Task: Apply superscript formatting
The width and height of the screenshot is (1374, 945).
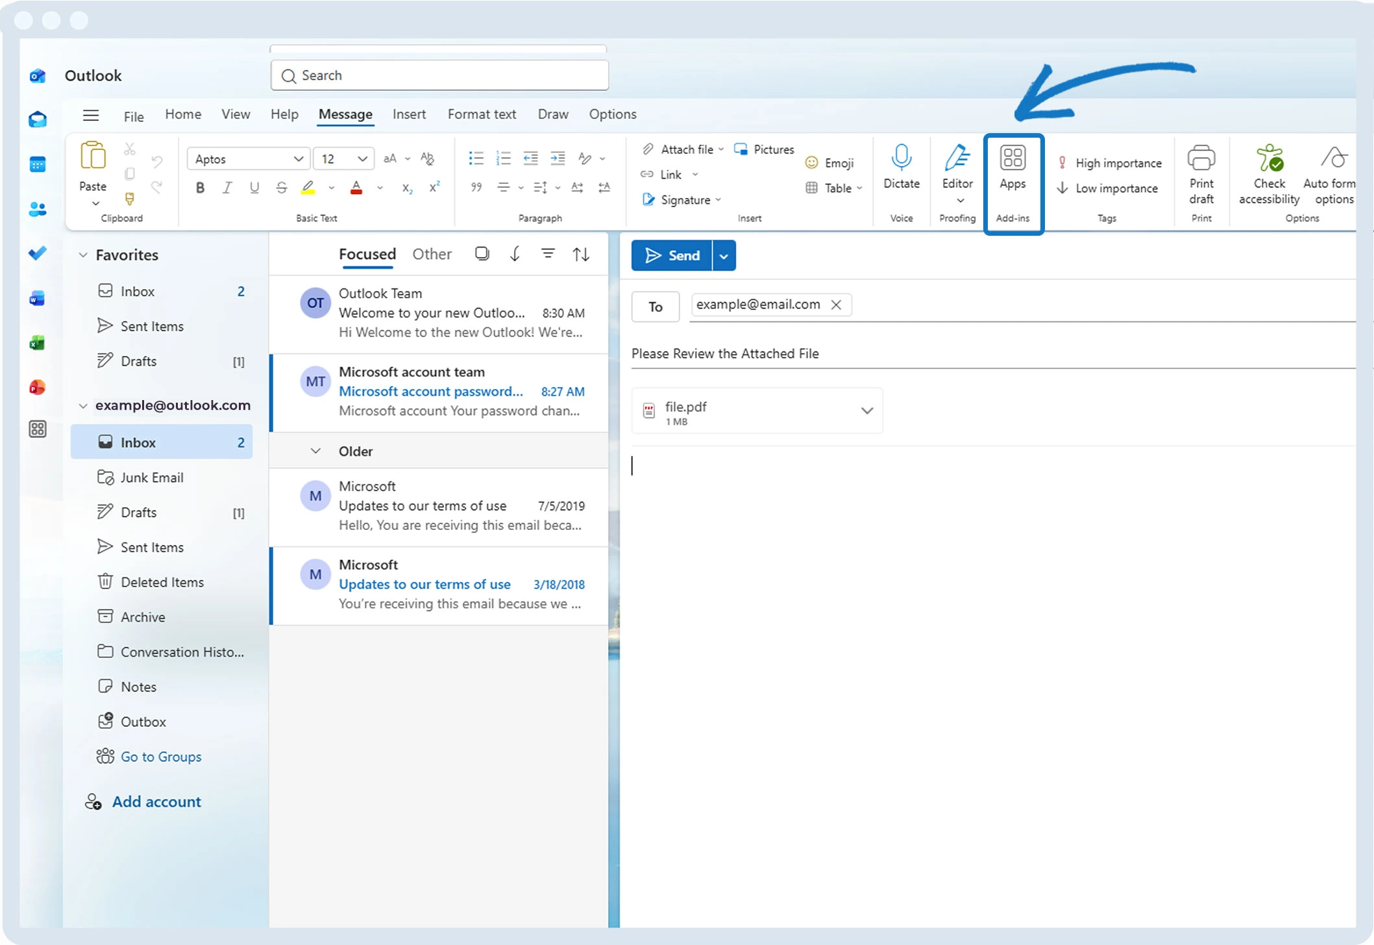Action: 435,188
